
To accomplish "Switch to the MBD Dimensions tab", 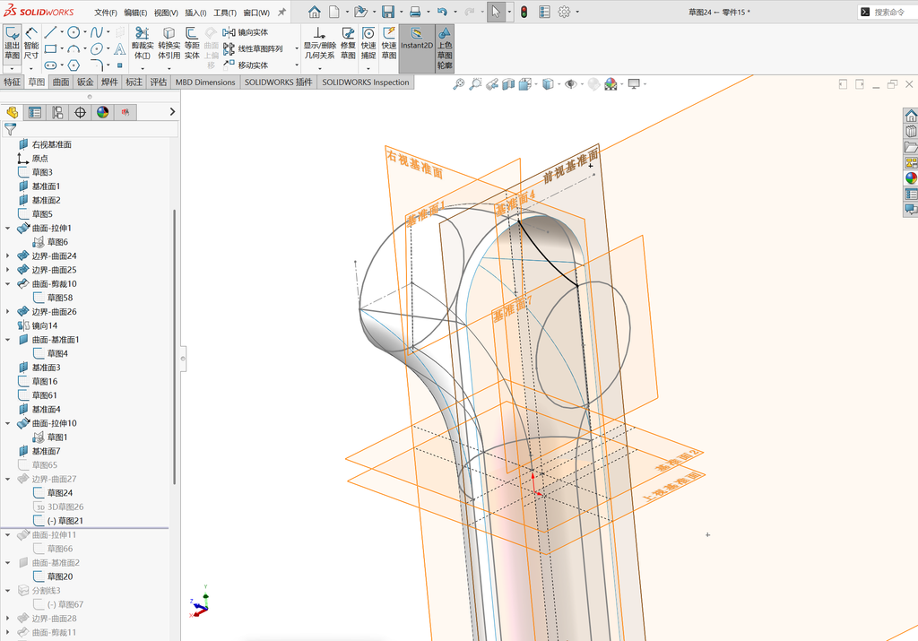I will coord(205,82).
